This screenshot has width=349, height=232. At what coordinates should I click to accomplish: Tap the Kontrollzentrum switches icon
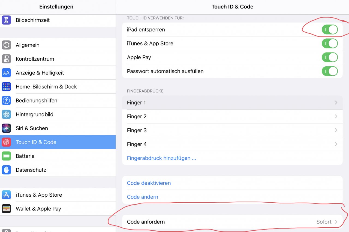tap(6, 59)
